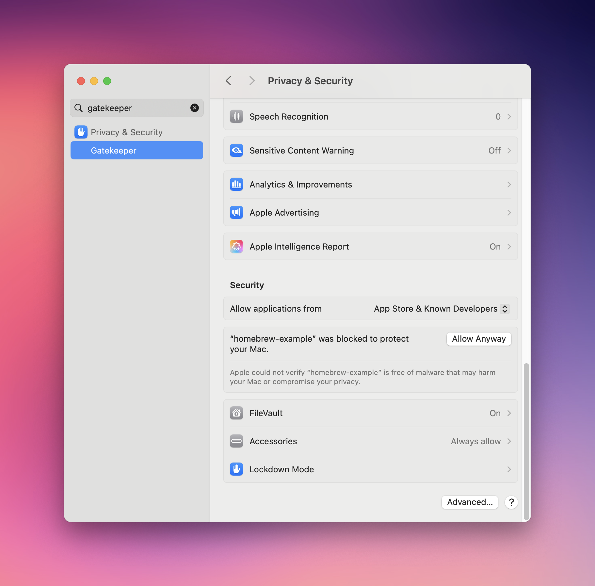Click the Apple Advertising megaphone icon

pos(236,212)
